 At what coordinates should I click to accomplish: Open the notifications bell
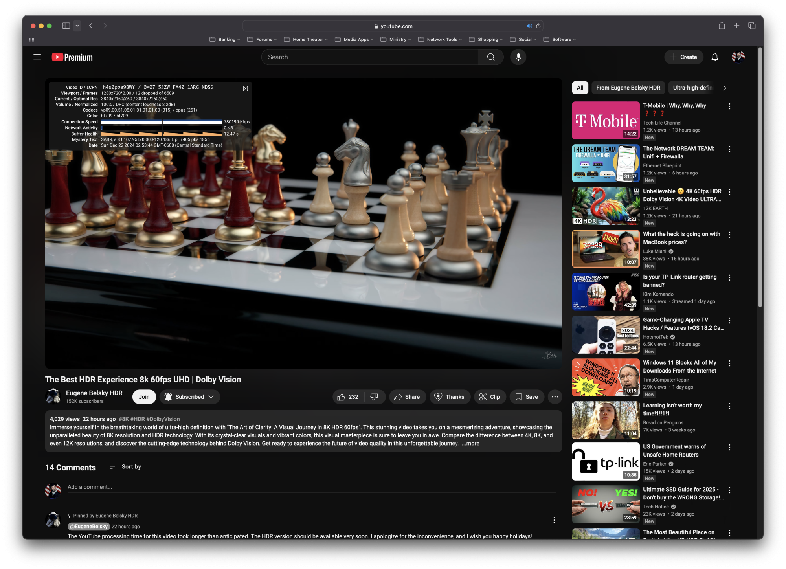[x=715, y=57]
